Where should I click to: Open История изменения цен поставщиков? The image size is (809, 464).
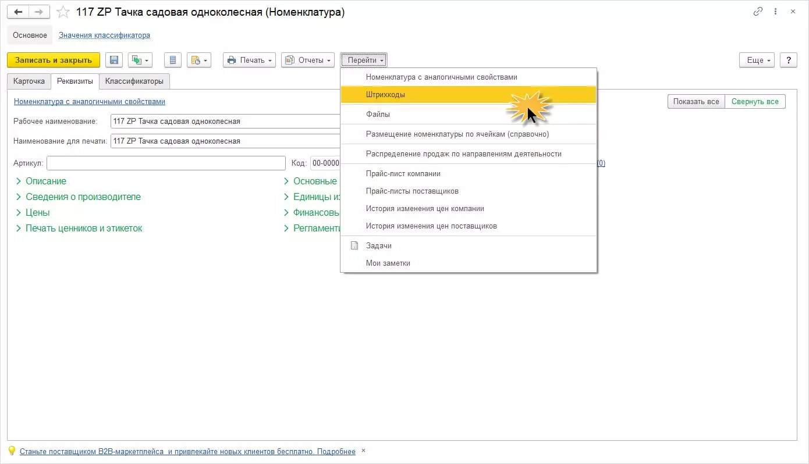point(469,226)
